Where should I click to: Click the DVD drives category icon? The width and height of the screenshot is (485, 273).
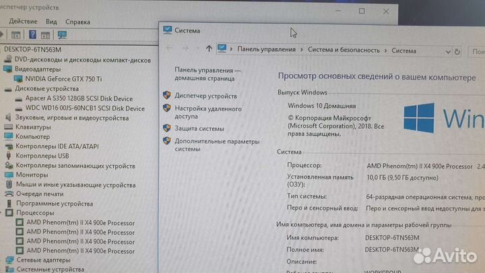(x=8, y=59)
